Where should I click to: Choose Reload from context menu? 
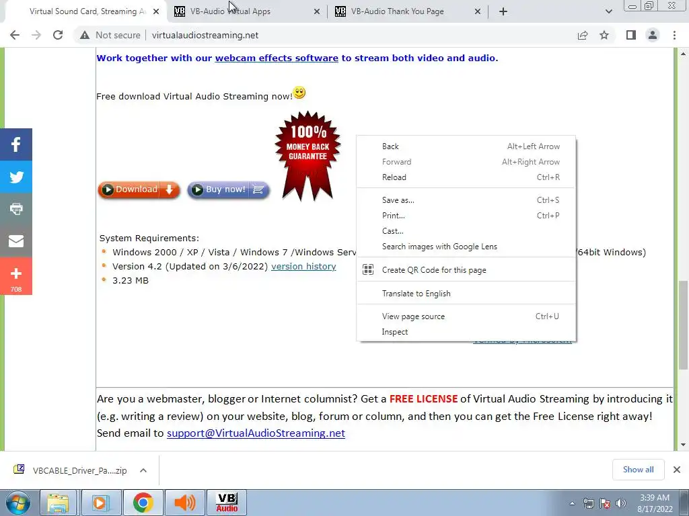coord(466,177)
